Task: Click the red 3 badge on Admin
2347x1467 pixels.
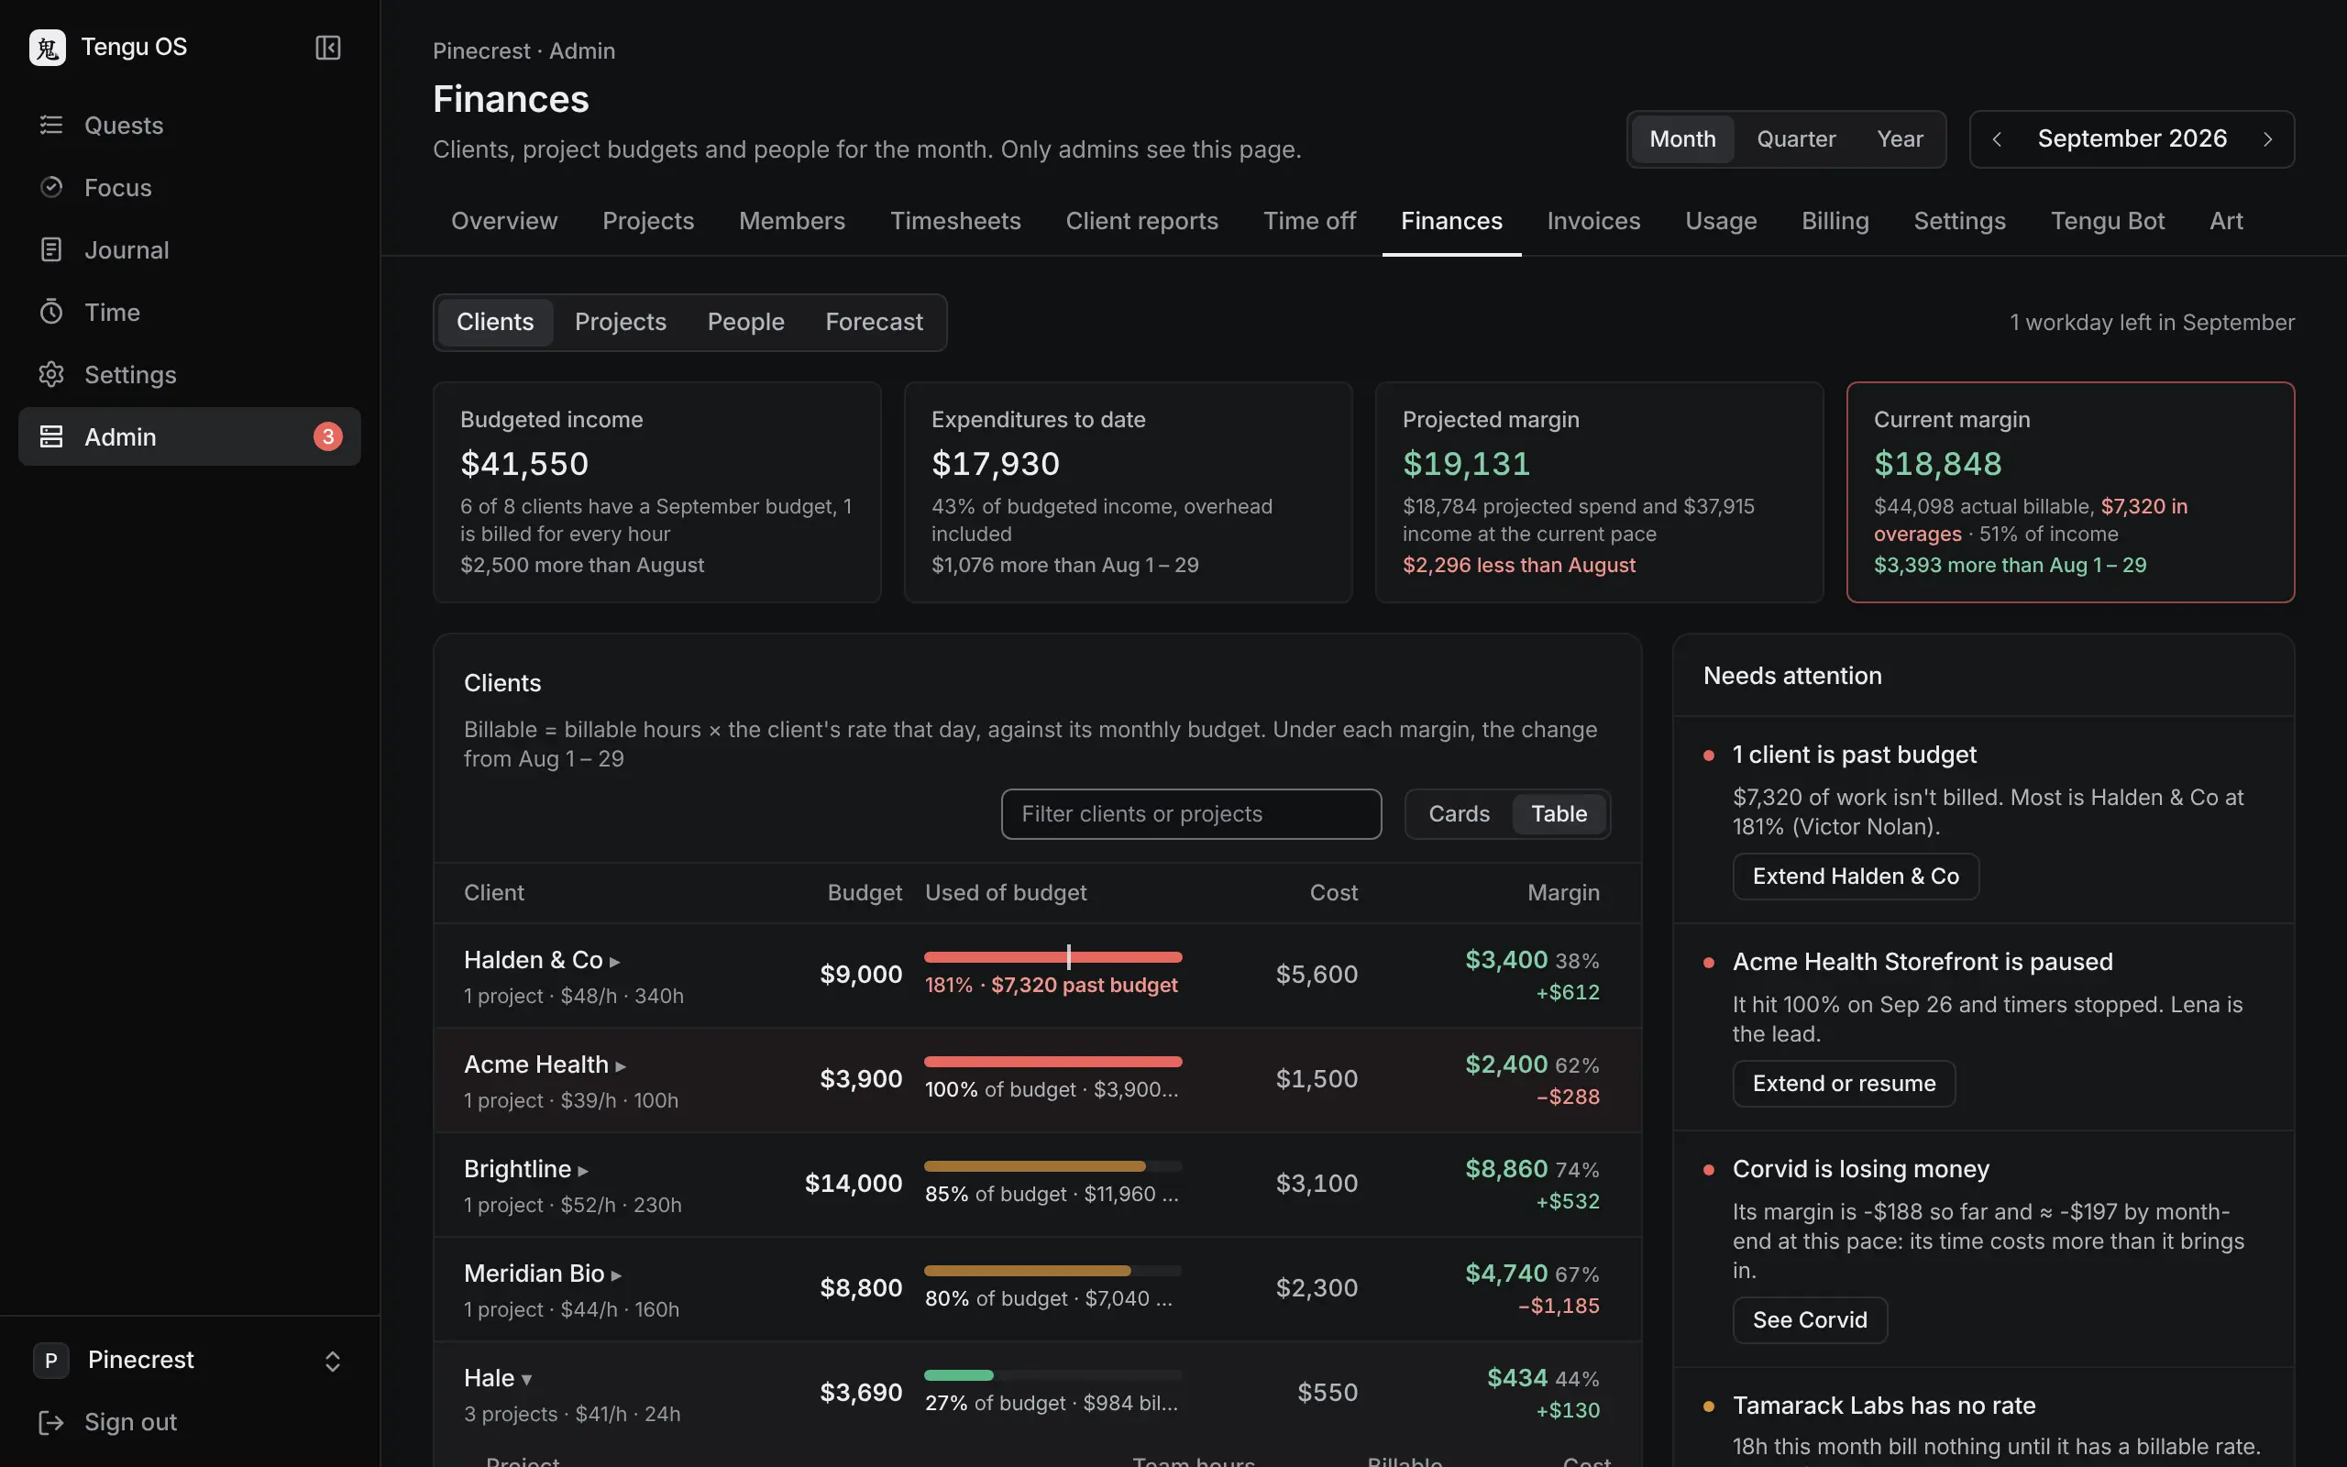Action: (x=328, y=436)
